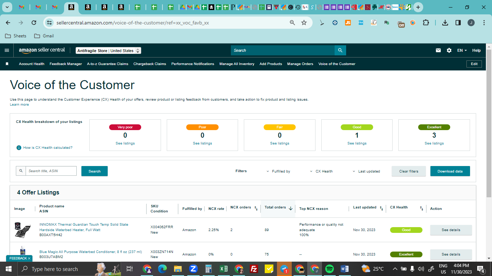Image resolution: width=492 pixels, height=276 pixels.
Task: Expand the Fulfilled by filter
Action: tap(278, 171)
